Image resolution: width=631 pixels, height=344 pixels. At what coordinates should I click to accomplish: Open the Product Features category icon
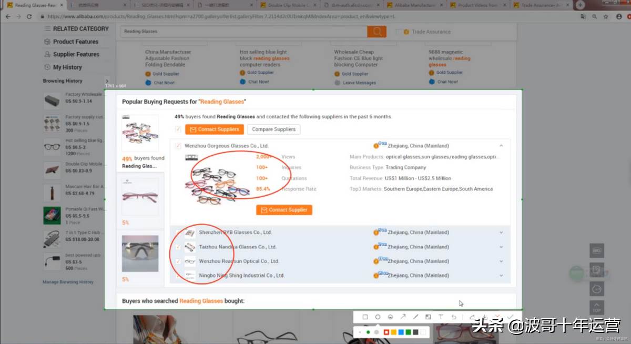pyautogui.click(x=48, y=42)
